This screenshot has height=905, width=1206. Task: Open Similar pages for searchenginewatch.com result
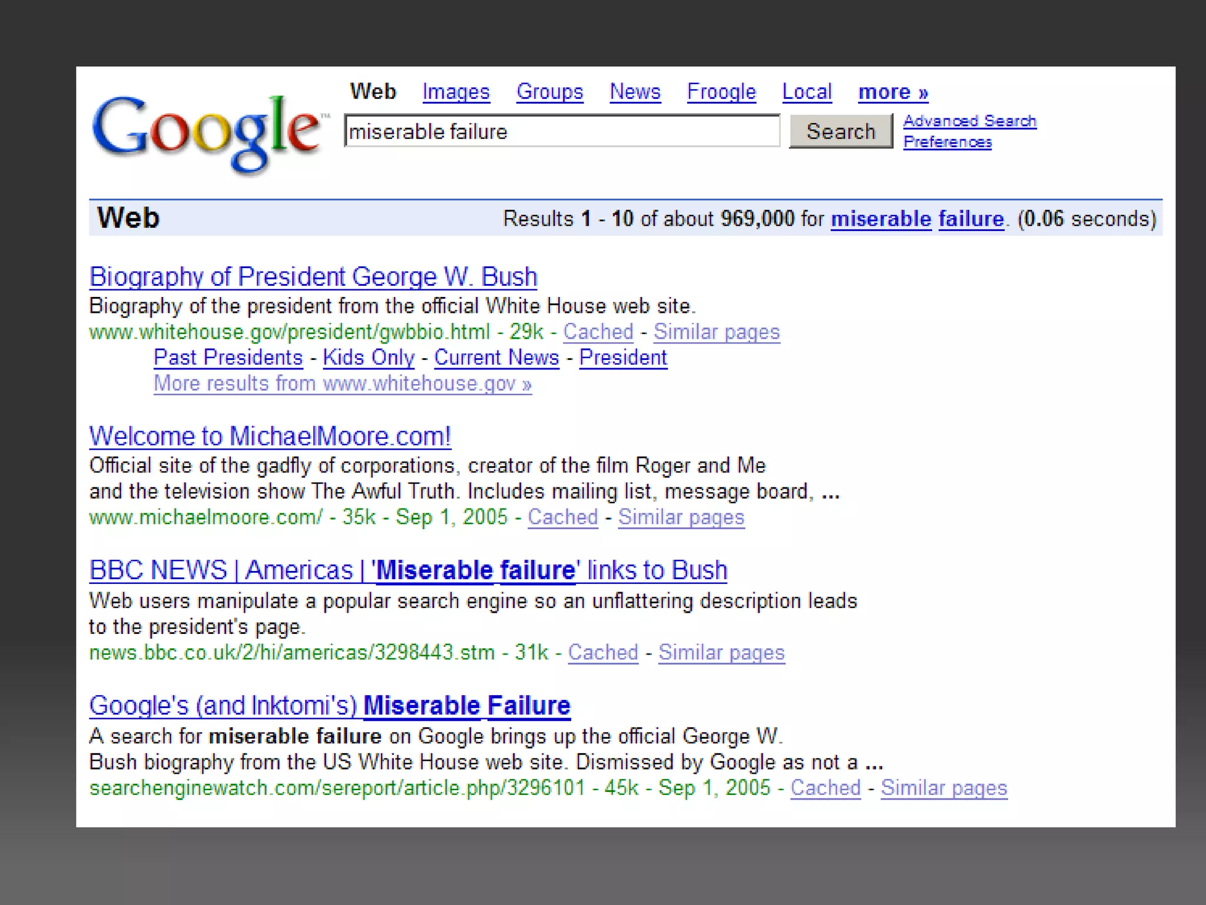pyautogui.click(x=944, y=788)
